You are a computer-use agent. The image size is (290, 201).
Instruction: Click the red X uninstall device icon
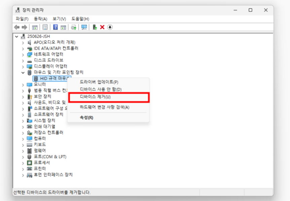point(102,27)
